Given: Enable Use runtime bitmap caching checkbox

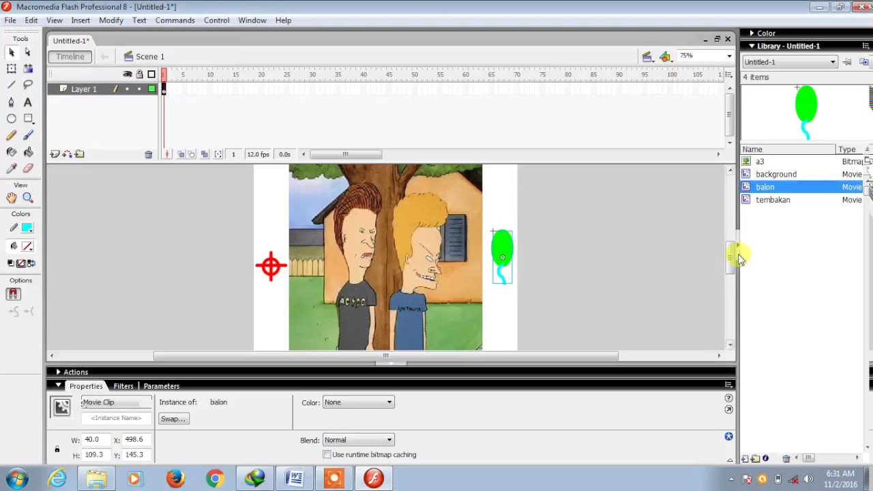Looking at the screenshot, I should click(x=327, y=455).
